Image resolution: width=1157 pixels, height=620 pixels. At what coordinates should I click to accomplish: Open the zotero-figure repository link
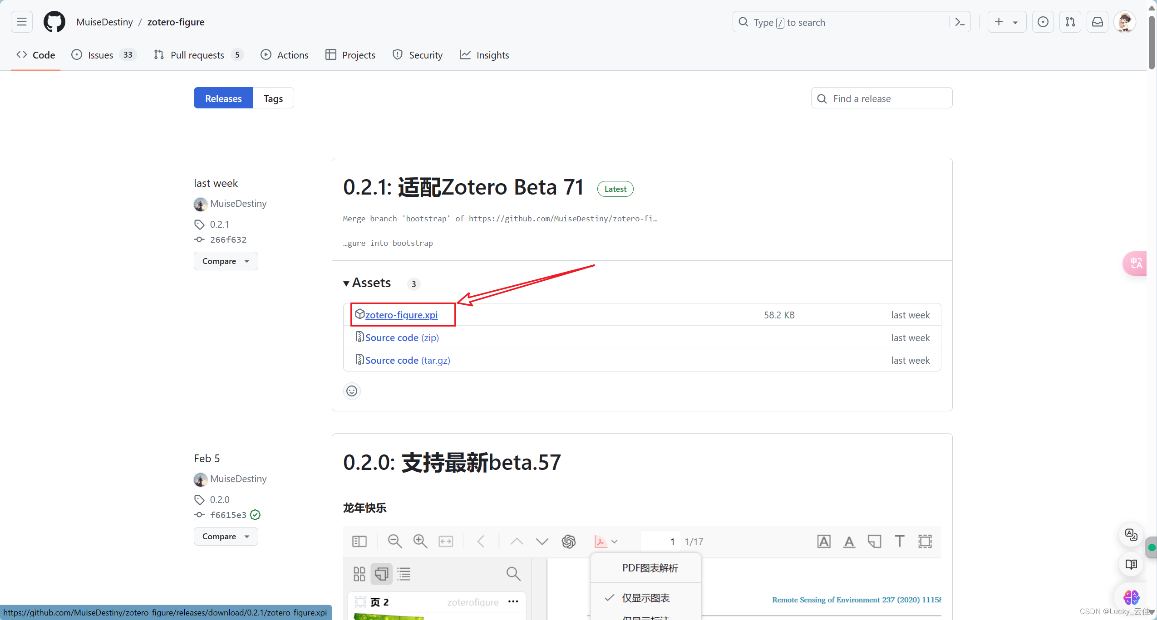[x=176, y=22]
